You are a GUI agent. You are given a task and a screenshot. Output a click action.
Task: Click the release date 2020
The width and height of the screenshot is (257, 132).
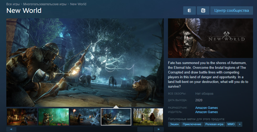coord(199,100)
